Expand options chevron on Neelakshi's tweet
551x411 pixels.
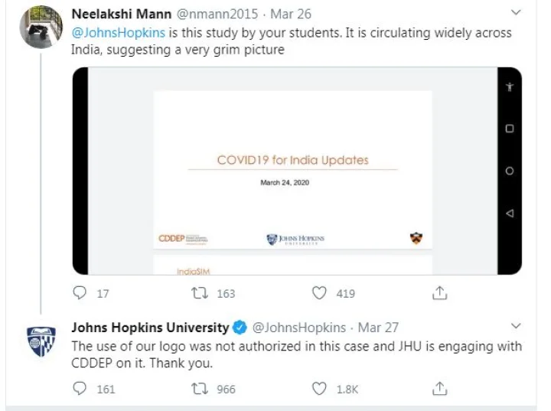coord(515,14)
